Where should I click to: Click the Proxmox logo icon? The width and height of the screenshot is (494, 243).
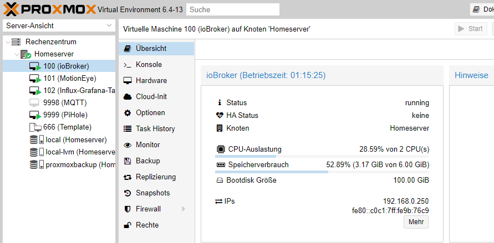(x=11, y=9)
